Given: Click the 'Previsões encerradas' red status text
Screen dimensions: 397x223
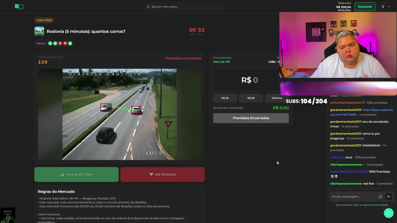Looking at the screenshot, I should click(x=183, y=58).
